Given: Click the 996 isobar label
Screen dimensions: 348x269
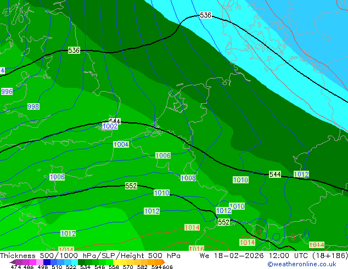Looking at the screenshot, I should (x=7, y=92).
